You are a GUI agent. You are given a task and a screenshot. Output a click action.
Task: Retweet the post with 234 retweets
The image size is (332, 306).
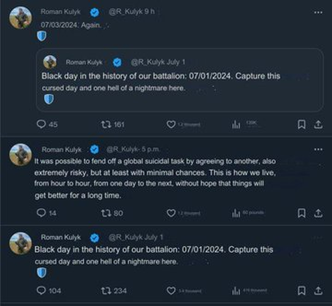tap(106, 291)
